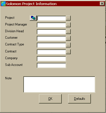Click the Note label
Screen dimensions: 106x113
8,78
